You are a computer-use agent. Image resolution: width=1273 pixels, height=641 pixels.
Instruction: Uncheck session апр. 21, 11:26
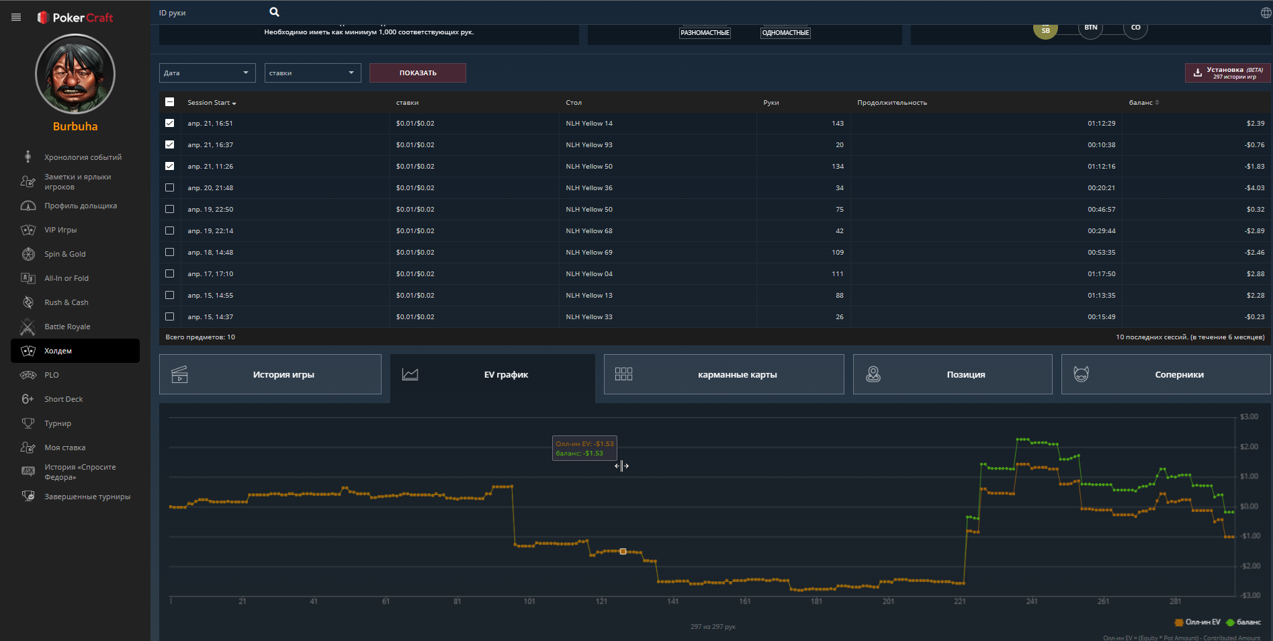[169, 166]
